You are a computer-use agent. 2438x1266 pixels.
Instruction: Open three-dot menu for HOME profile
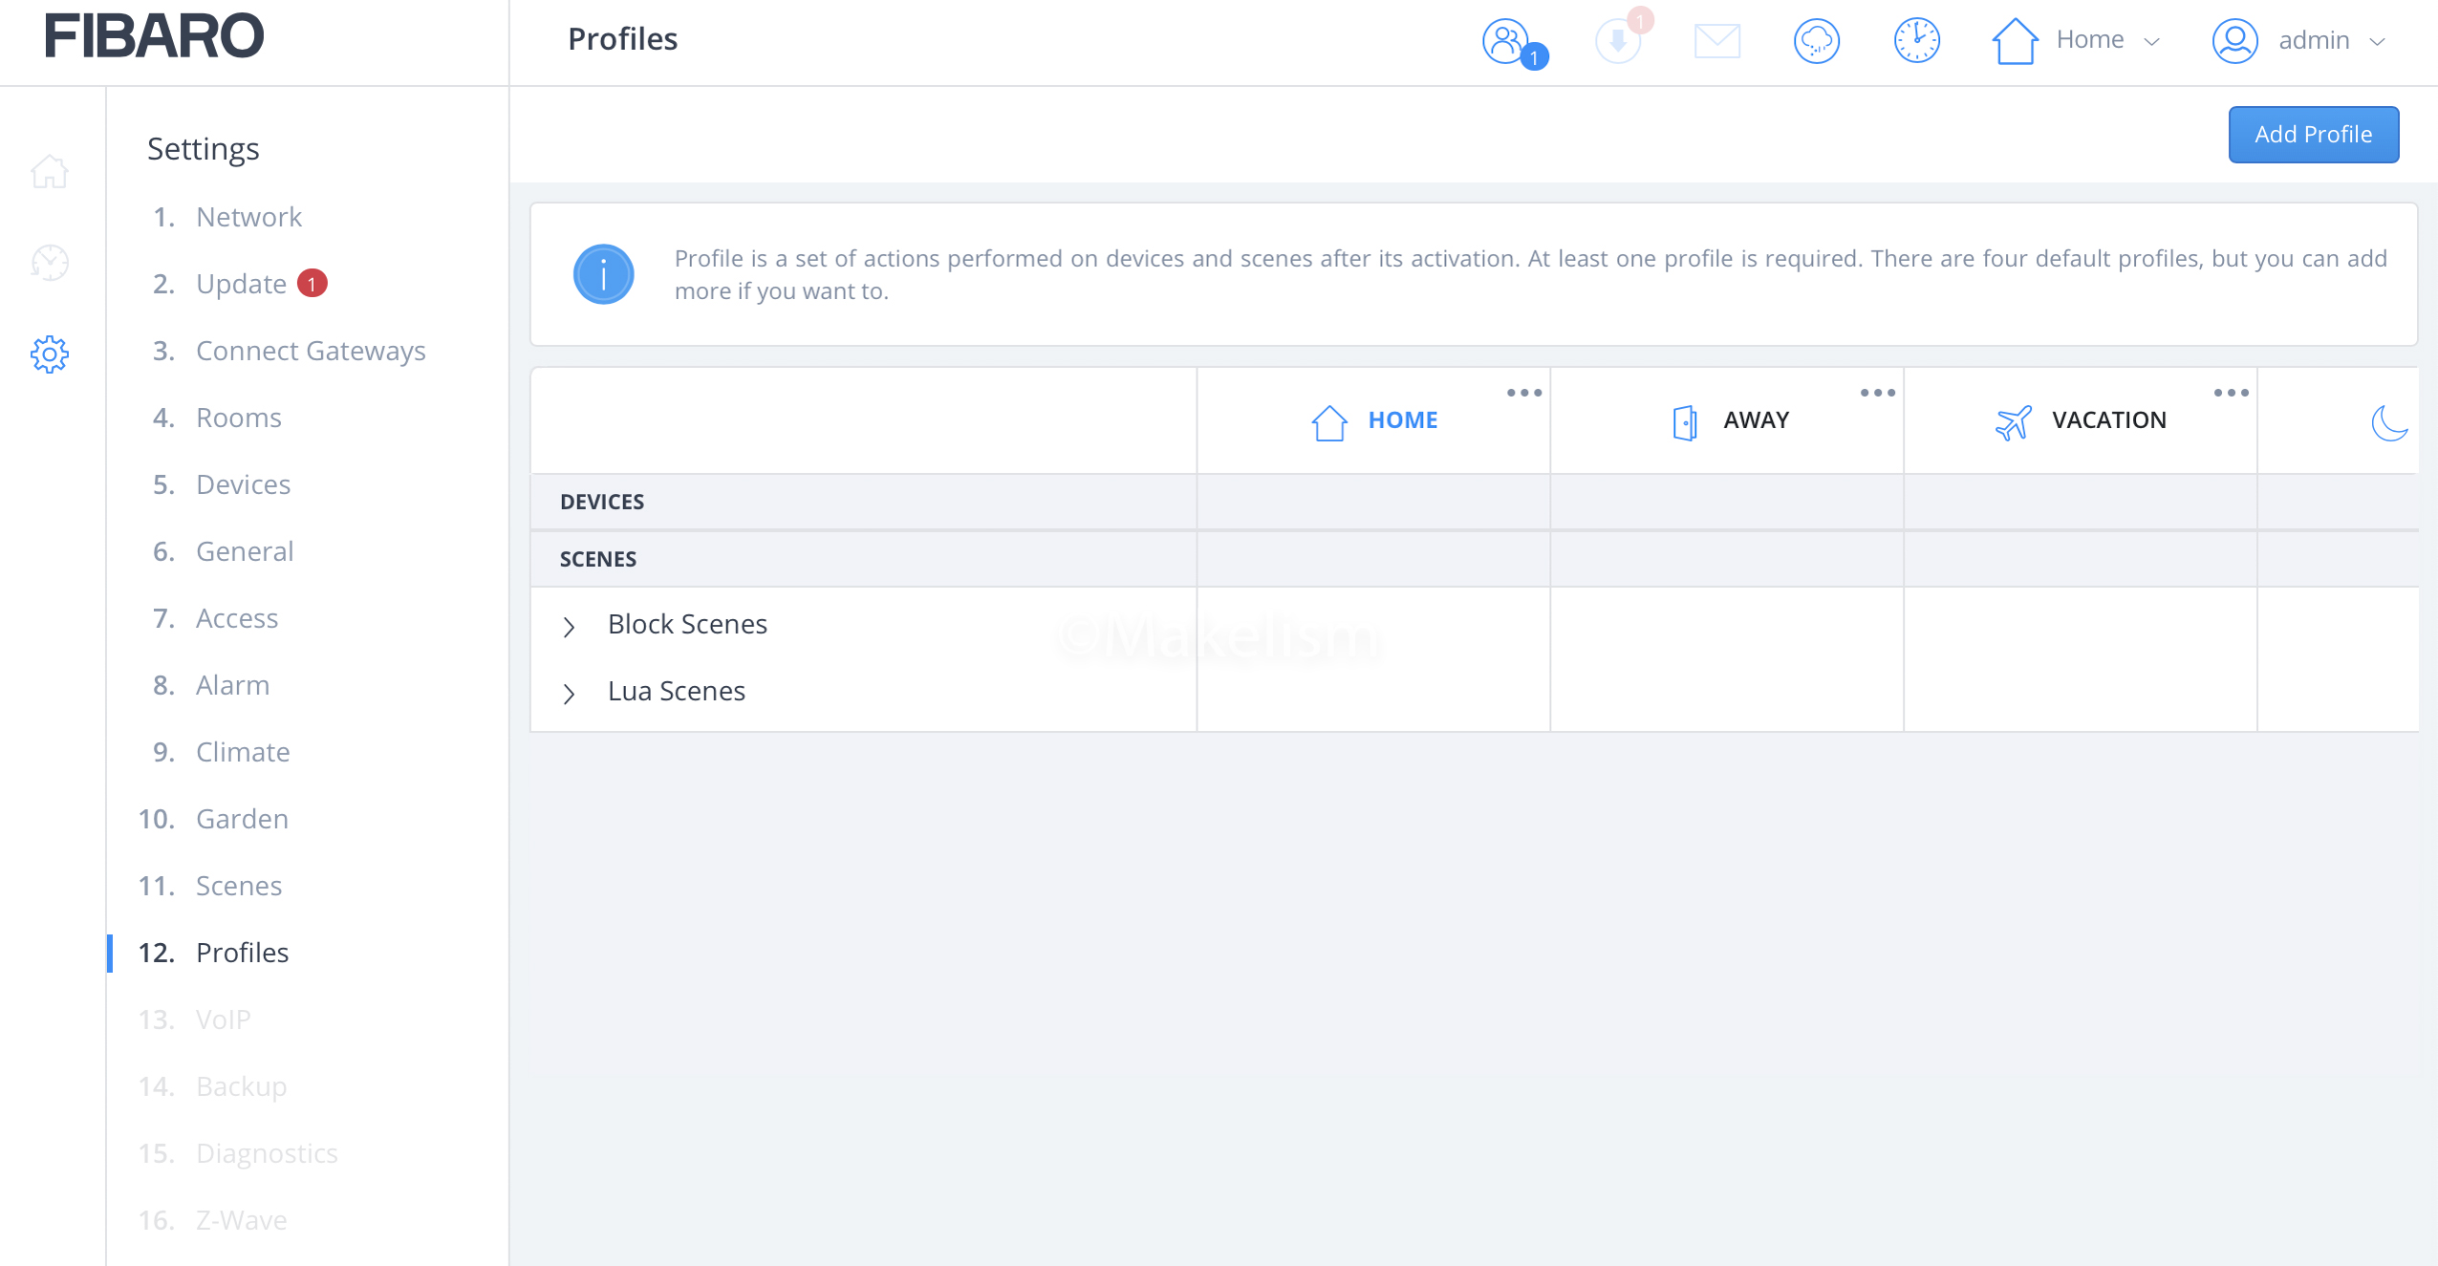click(x=1523, y=393)
